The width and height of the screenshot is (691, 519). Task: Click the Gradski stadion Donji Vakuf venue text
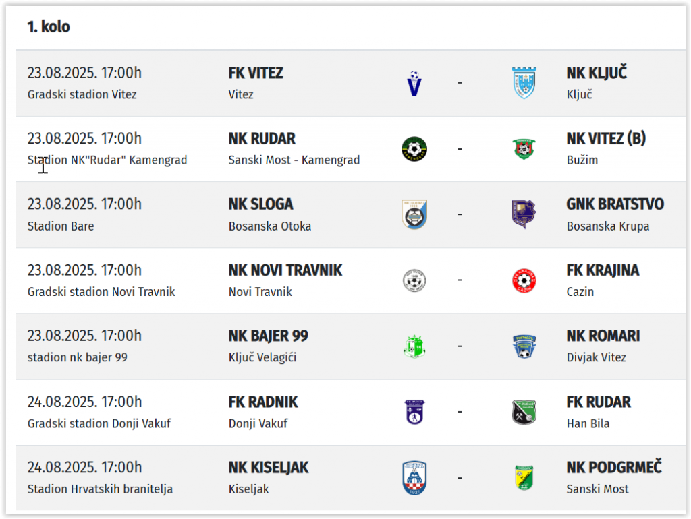coord(99,424)
